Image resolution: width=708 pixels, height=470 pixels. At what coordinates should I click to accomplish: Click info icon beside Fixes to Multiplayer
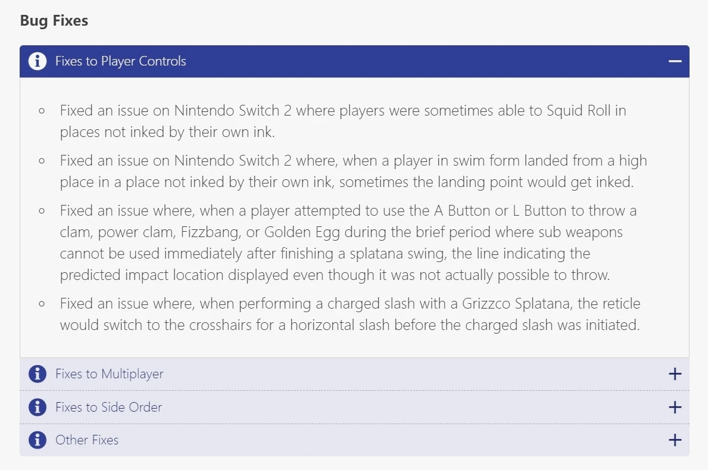[37, 374]
